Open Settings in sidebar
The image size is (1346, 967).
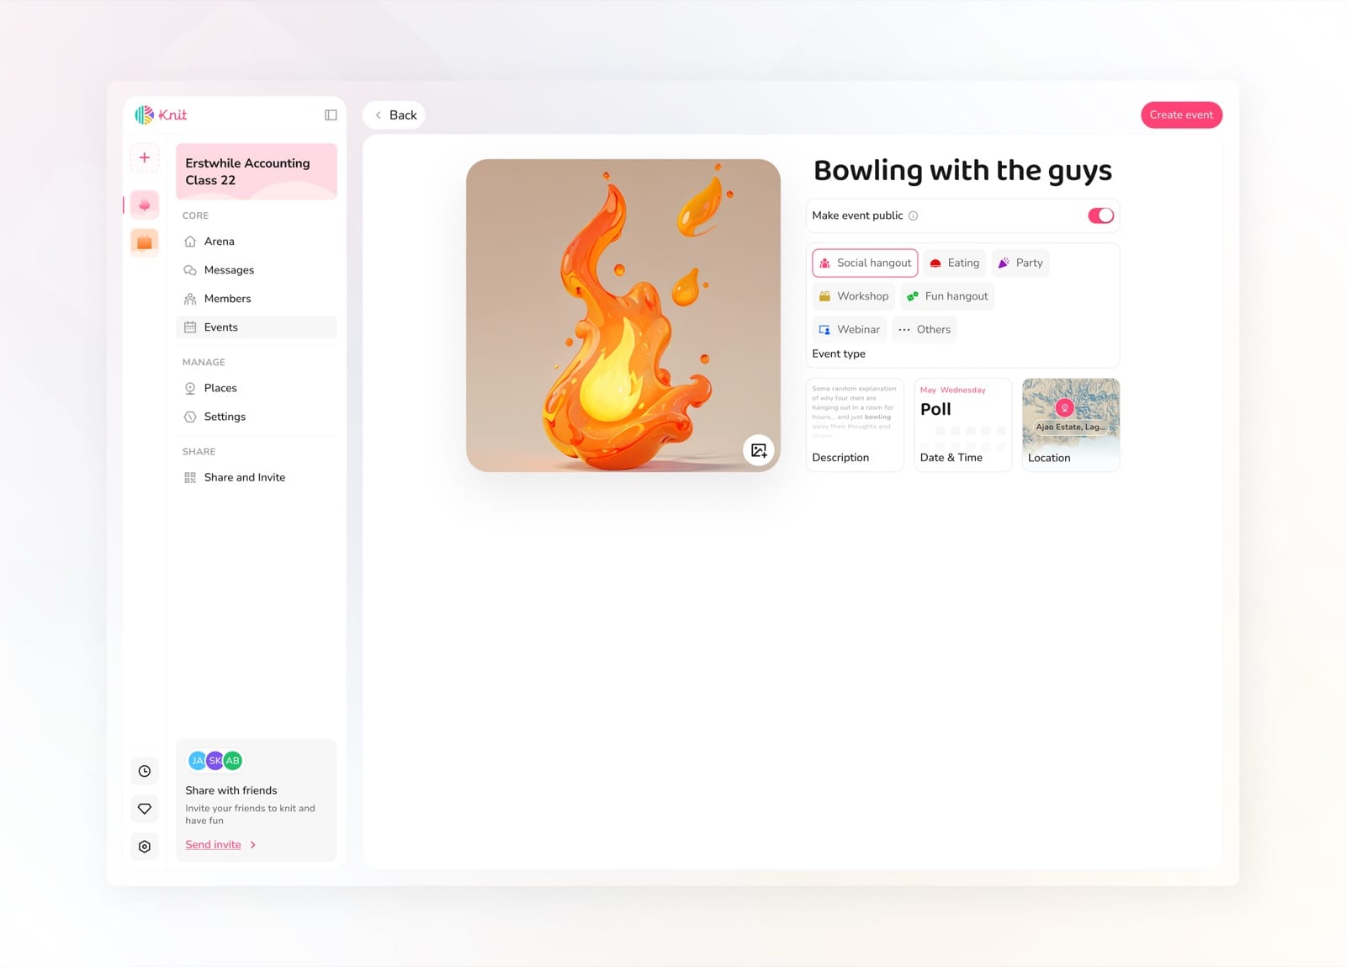tap(257, 417)
